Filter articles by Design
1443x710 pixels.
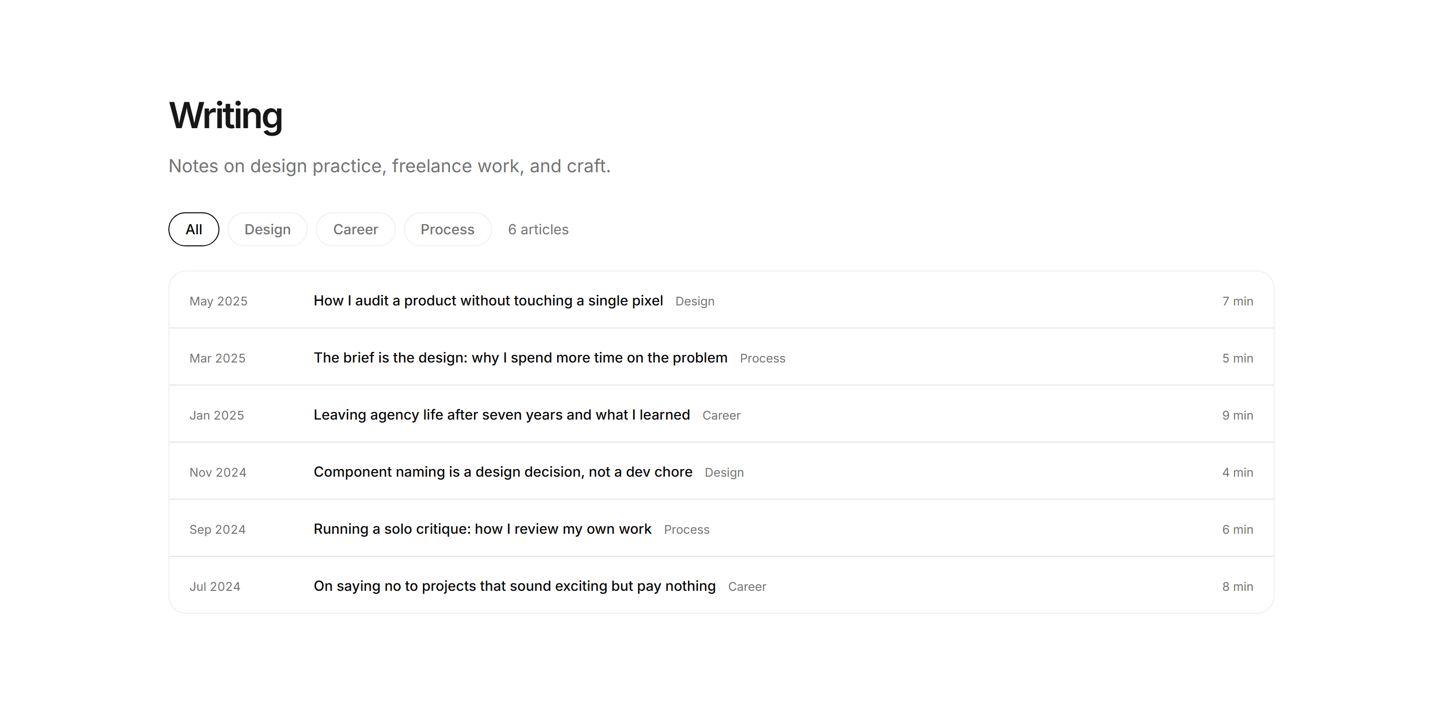267,229
